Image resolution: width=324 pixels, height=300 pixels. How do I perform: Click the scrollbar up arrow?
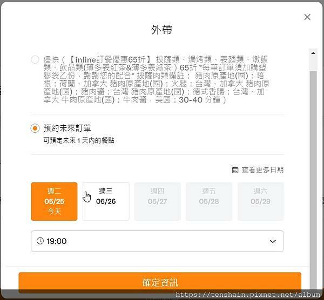[313, 52]
